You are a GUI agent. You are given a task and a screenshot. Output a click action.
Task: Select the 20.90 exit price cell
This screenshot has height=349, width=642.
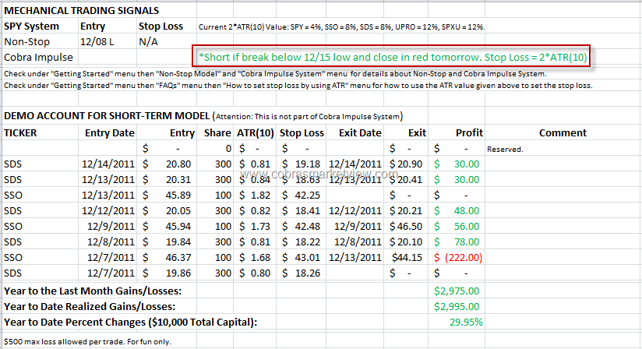(x=406, y=164)
